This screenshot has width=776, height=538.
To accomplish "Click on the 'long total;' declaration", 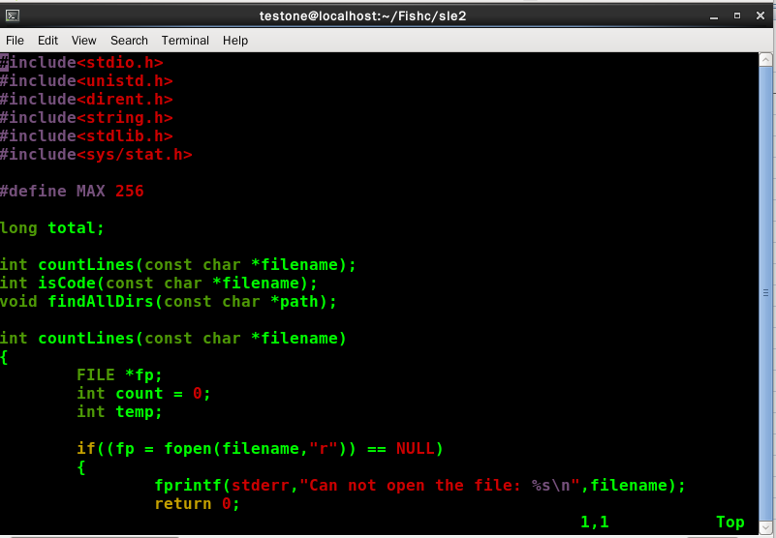I will click(x=52, y=228).
